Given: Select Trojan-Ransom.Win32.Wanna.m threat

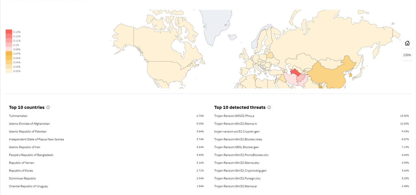Looking at the screenshot, I should point(235,124).
